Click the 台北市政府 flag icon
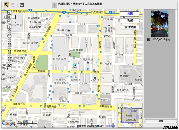Screen dimensions: 179x130 tap(59, 56)
